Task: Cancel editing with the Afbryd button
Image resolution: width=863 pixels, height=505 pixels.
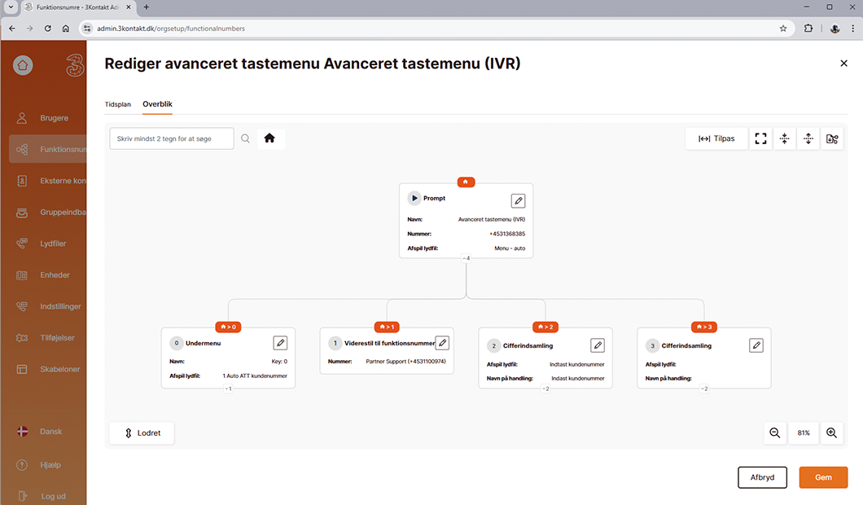Action: [x=762, y=476]
